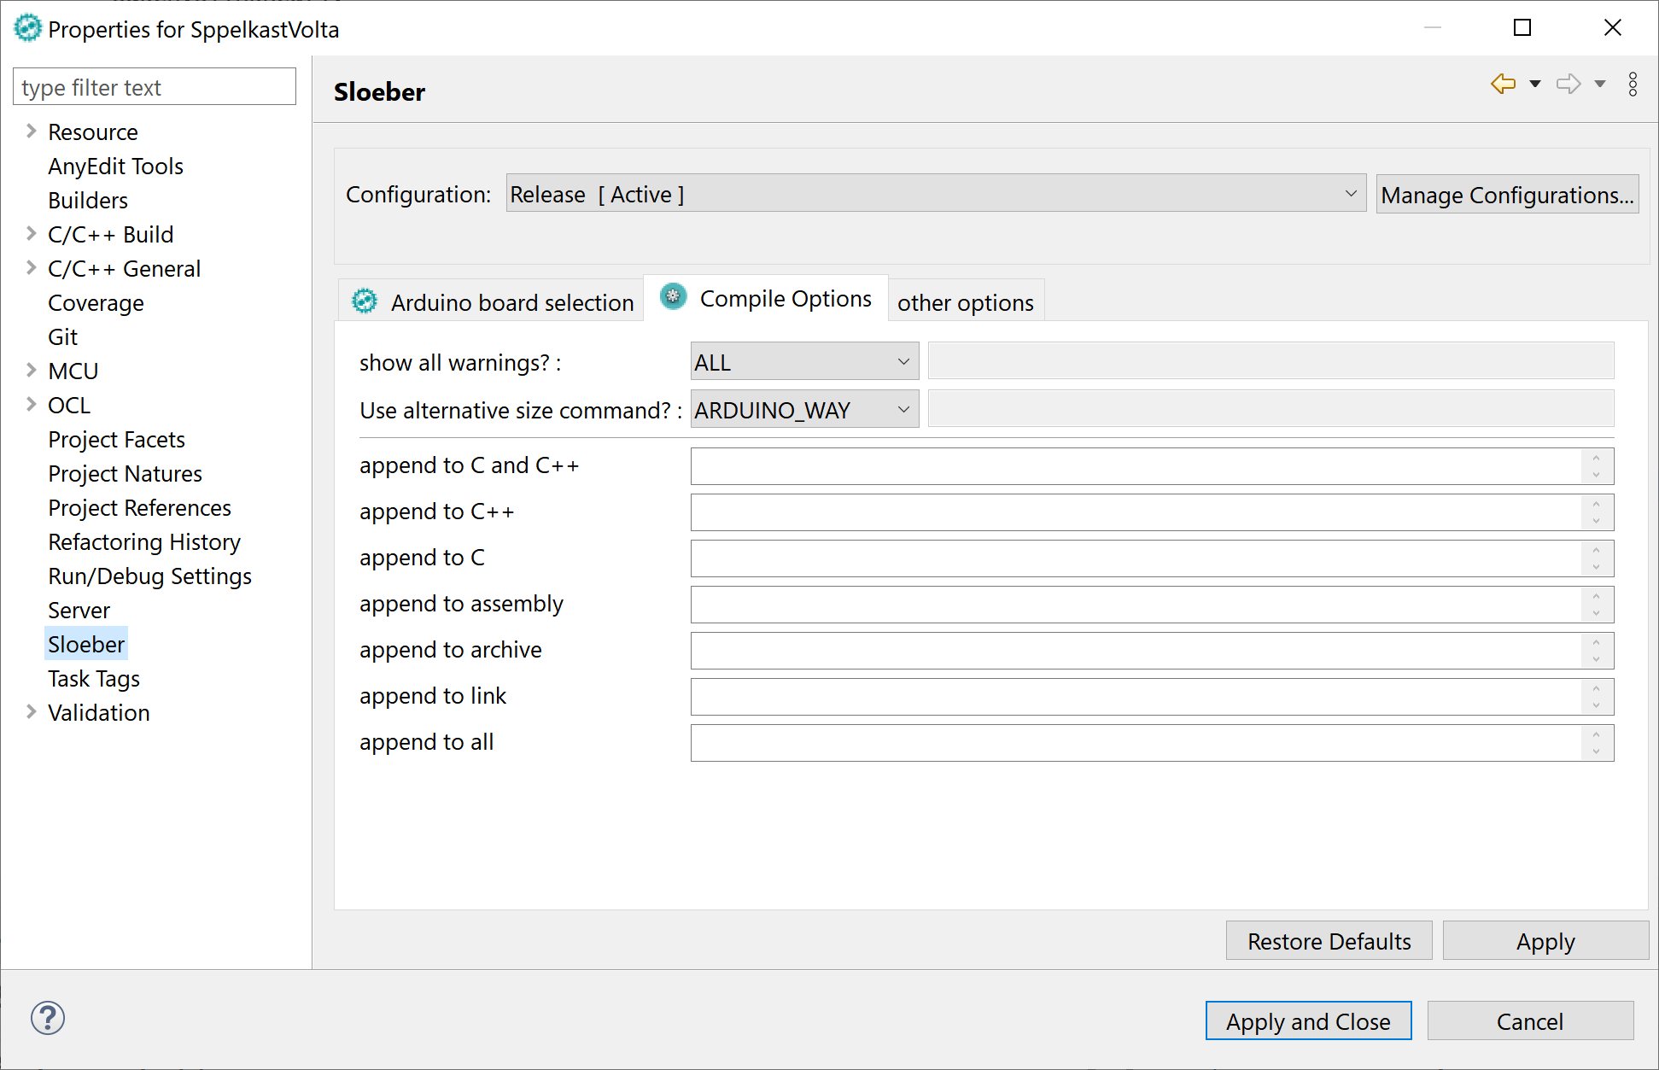Select Git in the properties tree
Image resolution: width=1659 pixels, height=1070 pixels.
62,336
